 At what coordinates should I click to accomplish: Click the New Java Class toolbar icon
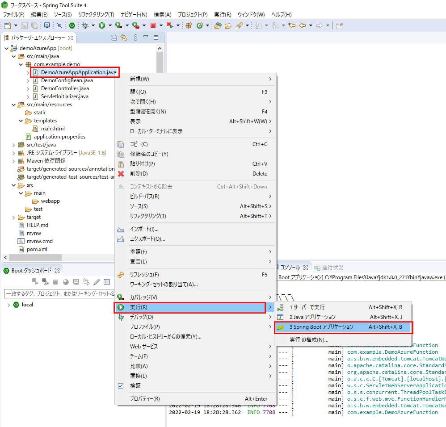(200, 25)
